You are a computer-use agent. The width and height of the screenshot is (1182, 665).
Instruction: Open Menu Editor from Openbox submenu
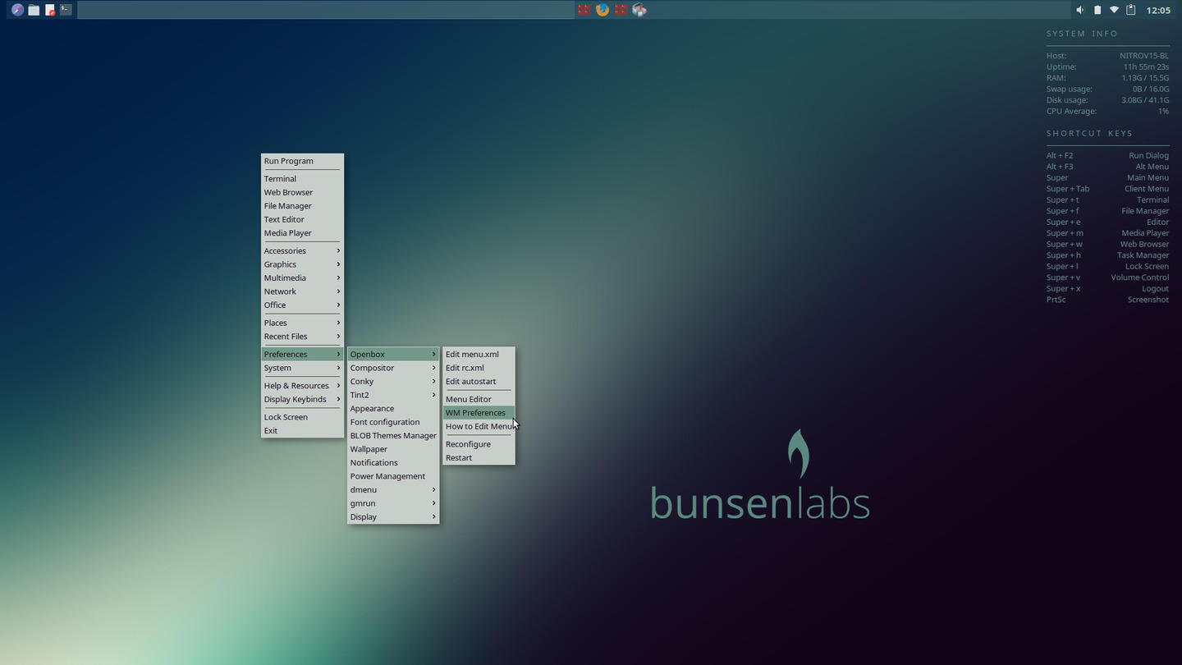pyautogui.click(x=479, y=399)
